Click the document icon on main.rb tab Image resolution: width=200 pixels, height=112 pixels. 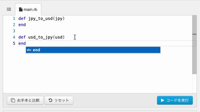21,9
